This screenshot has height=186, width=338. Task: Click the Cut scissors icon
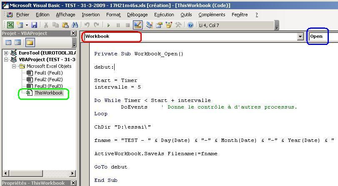click(x=46, y=25)
